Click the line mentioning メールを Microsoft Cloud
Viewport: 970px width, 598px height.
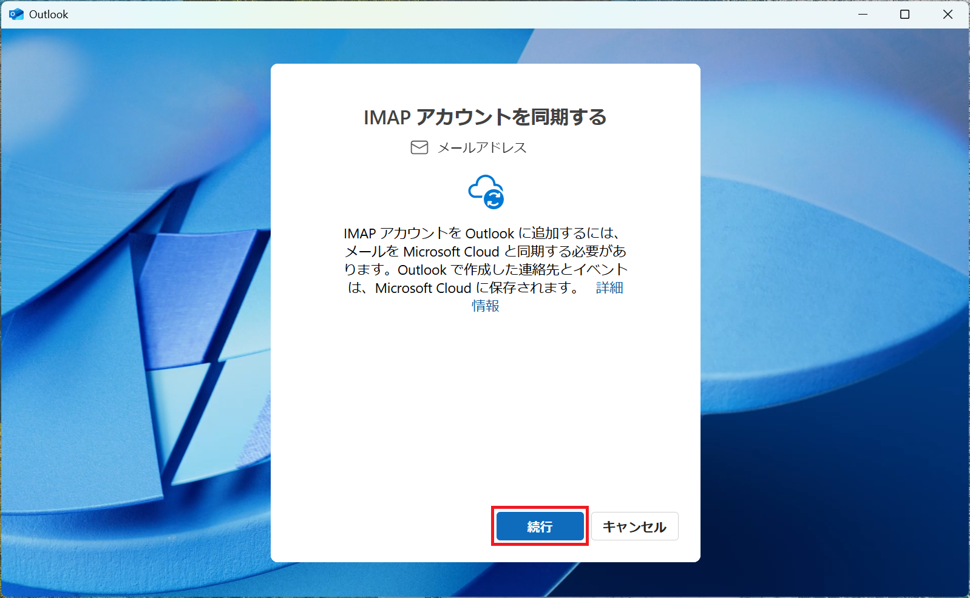point(485,252)
